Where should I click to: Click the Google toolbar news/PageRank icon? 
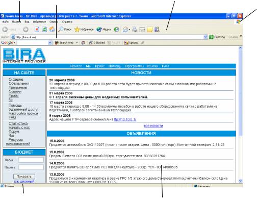click(83, 43)
